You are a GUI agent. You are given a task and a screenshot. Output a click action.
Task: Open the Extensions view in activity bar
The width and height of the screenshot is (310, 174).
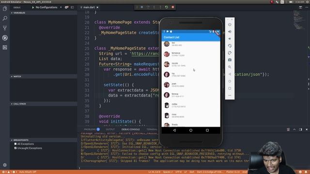(5, 47)
